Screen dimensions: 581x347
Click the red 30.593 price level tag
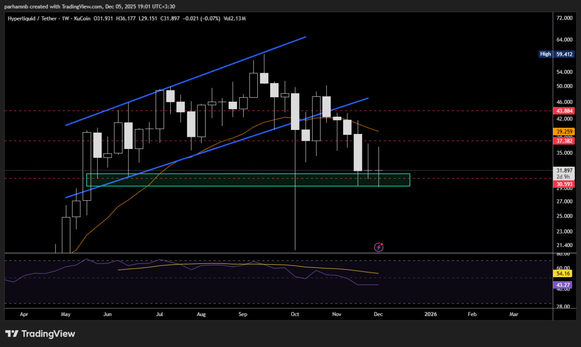[565, 184]
